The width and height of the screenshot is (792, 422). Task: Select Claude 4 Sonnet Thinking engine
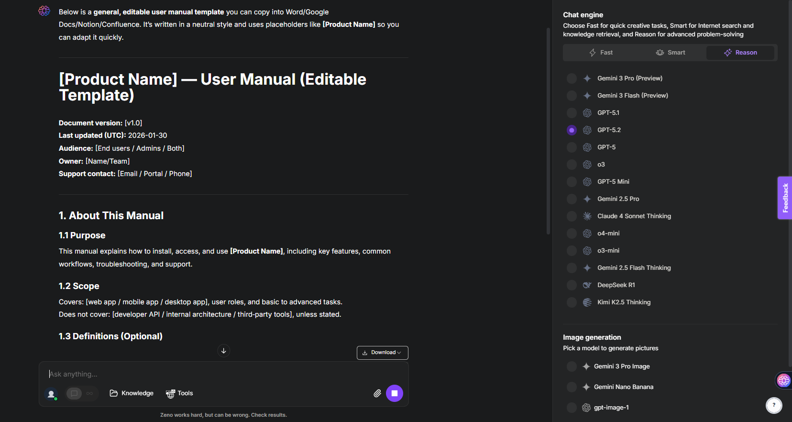tap(572, 216)
